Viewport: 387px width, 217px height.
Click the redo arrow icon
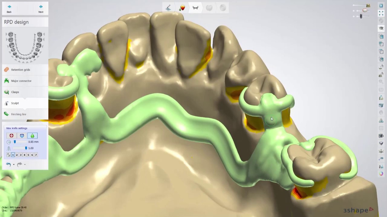click(19, 164)
